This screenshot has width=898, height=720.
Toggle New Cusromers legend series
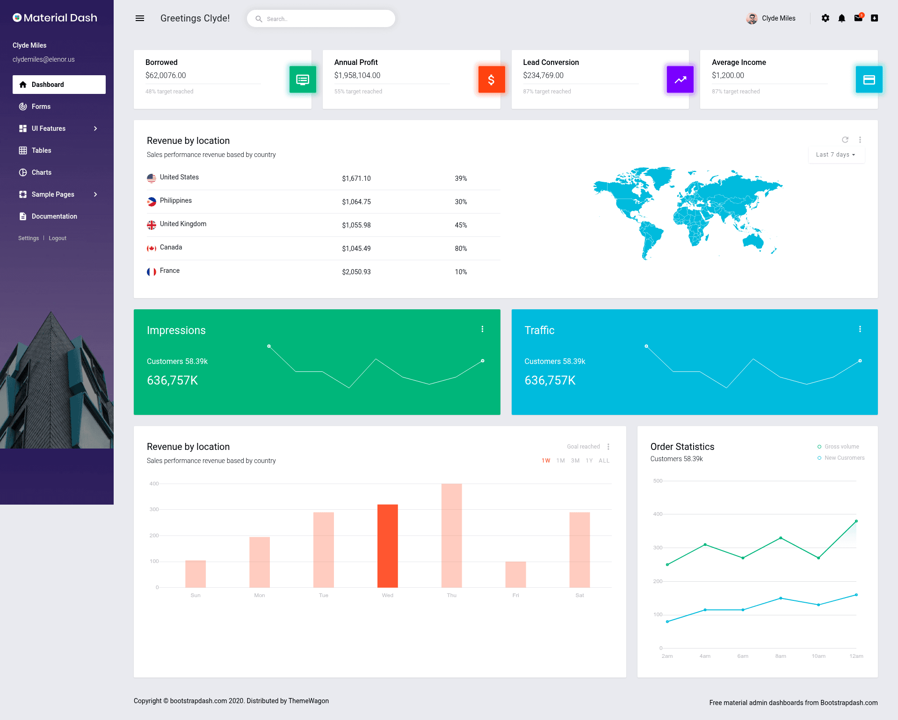841,458
